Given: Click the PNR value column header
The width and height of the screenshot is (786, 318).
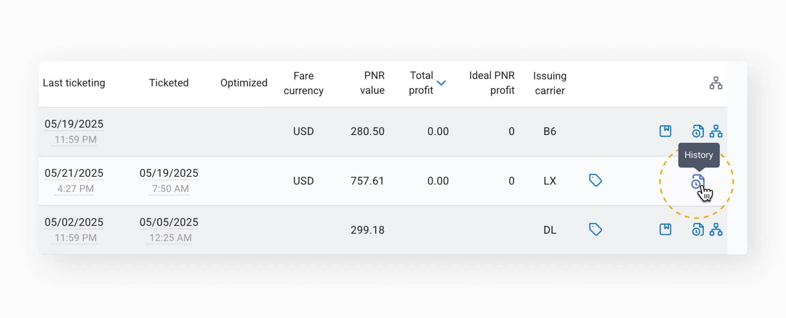Looking at the screenshot, I should [372, 83].
